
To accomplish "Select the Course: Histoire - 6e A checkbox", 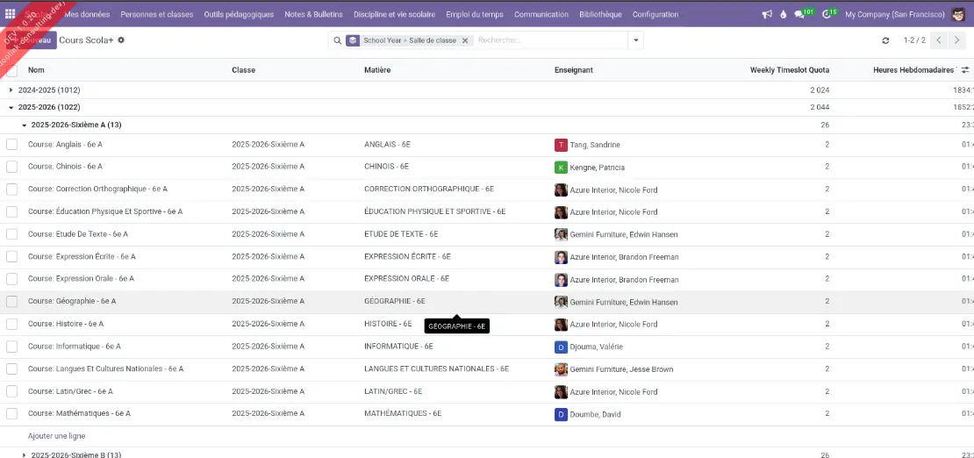I will click(x=11, y=324).
